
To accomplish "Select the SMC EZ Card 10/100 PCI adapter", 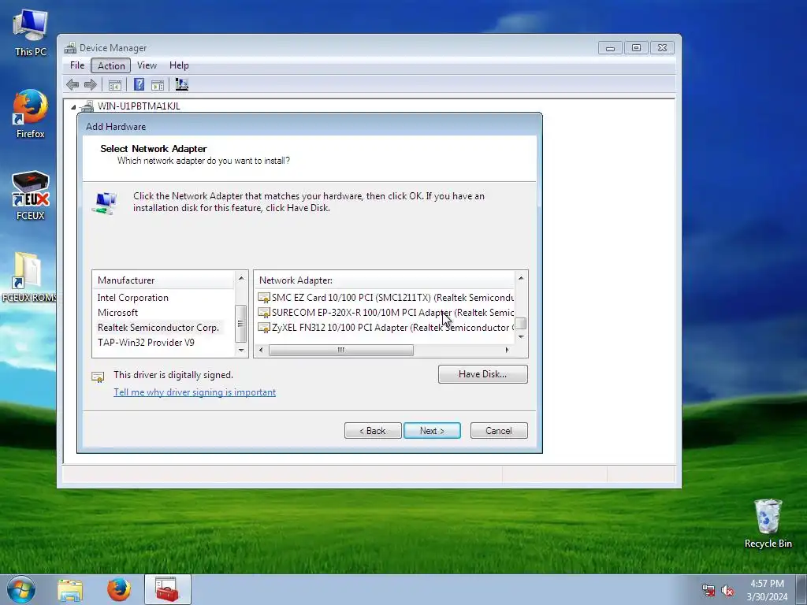I will coord(386,298).
